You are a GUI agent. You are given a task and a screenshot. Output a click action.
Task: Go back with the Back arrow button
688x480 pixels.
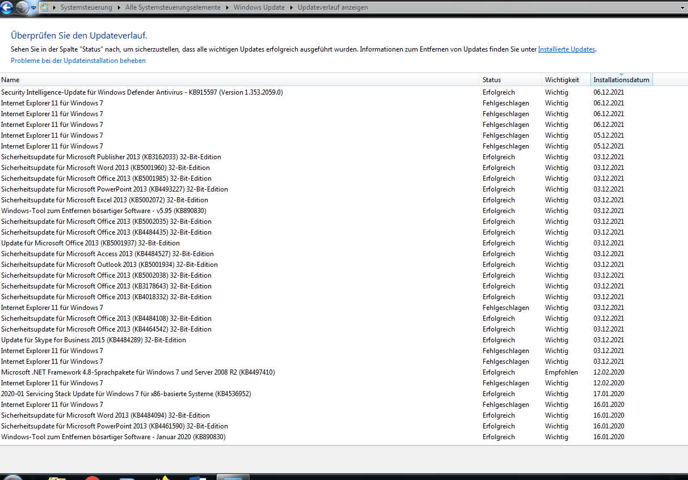[7, 7]
